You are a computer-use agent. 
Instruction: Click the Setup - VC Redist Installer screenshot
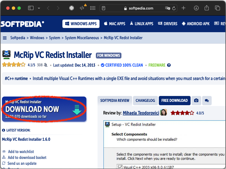click(x=165, y=144)
